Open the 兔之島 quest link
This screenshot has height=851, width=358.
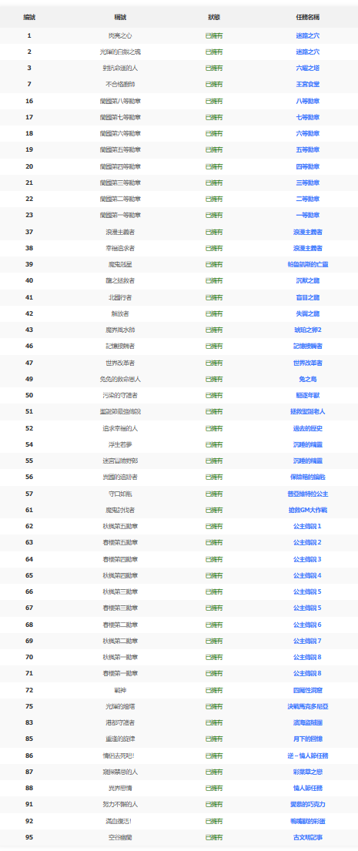(x=307, y=379)
